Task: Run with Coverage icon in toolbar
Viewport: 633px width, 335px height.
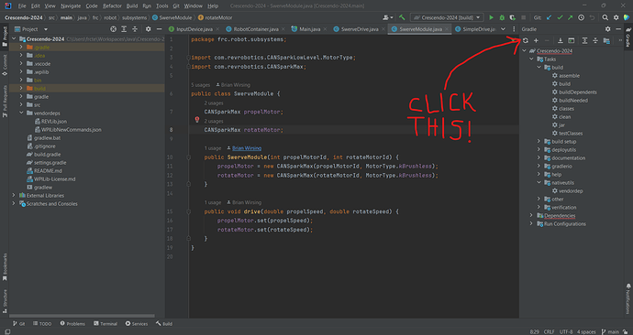Action: pos(512,17)
